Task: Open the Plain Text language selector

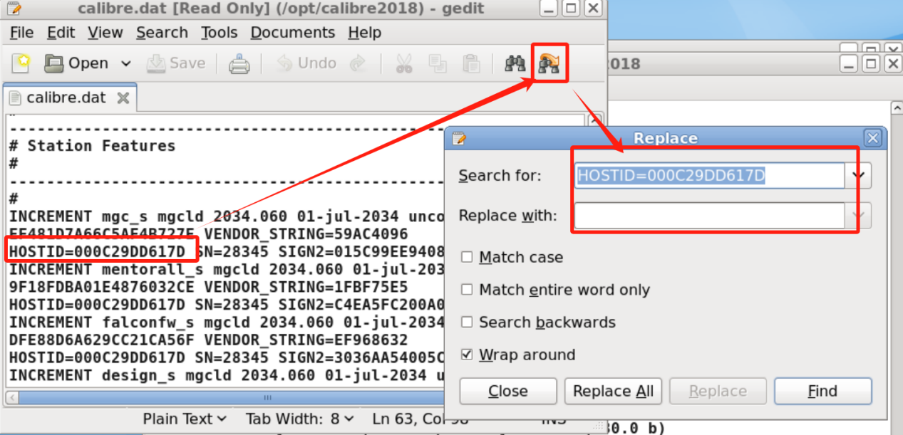Action: coord(185,419)
